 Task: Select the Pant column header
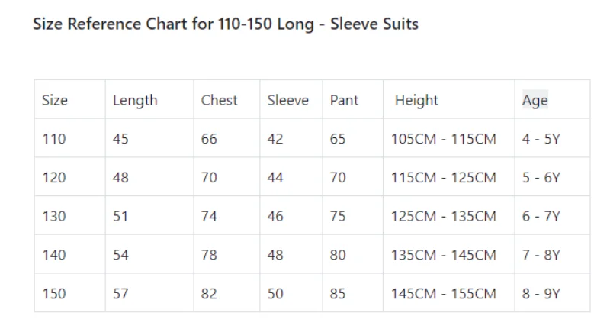(x=345, y=100)
